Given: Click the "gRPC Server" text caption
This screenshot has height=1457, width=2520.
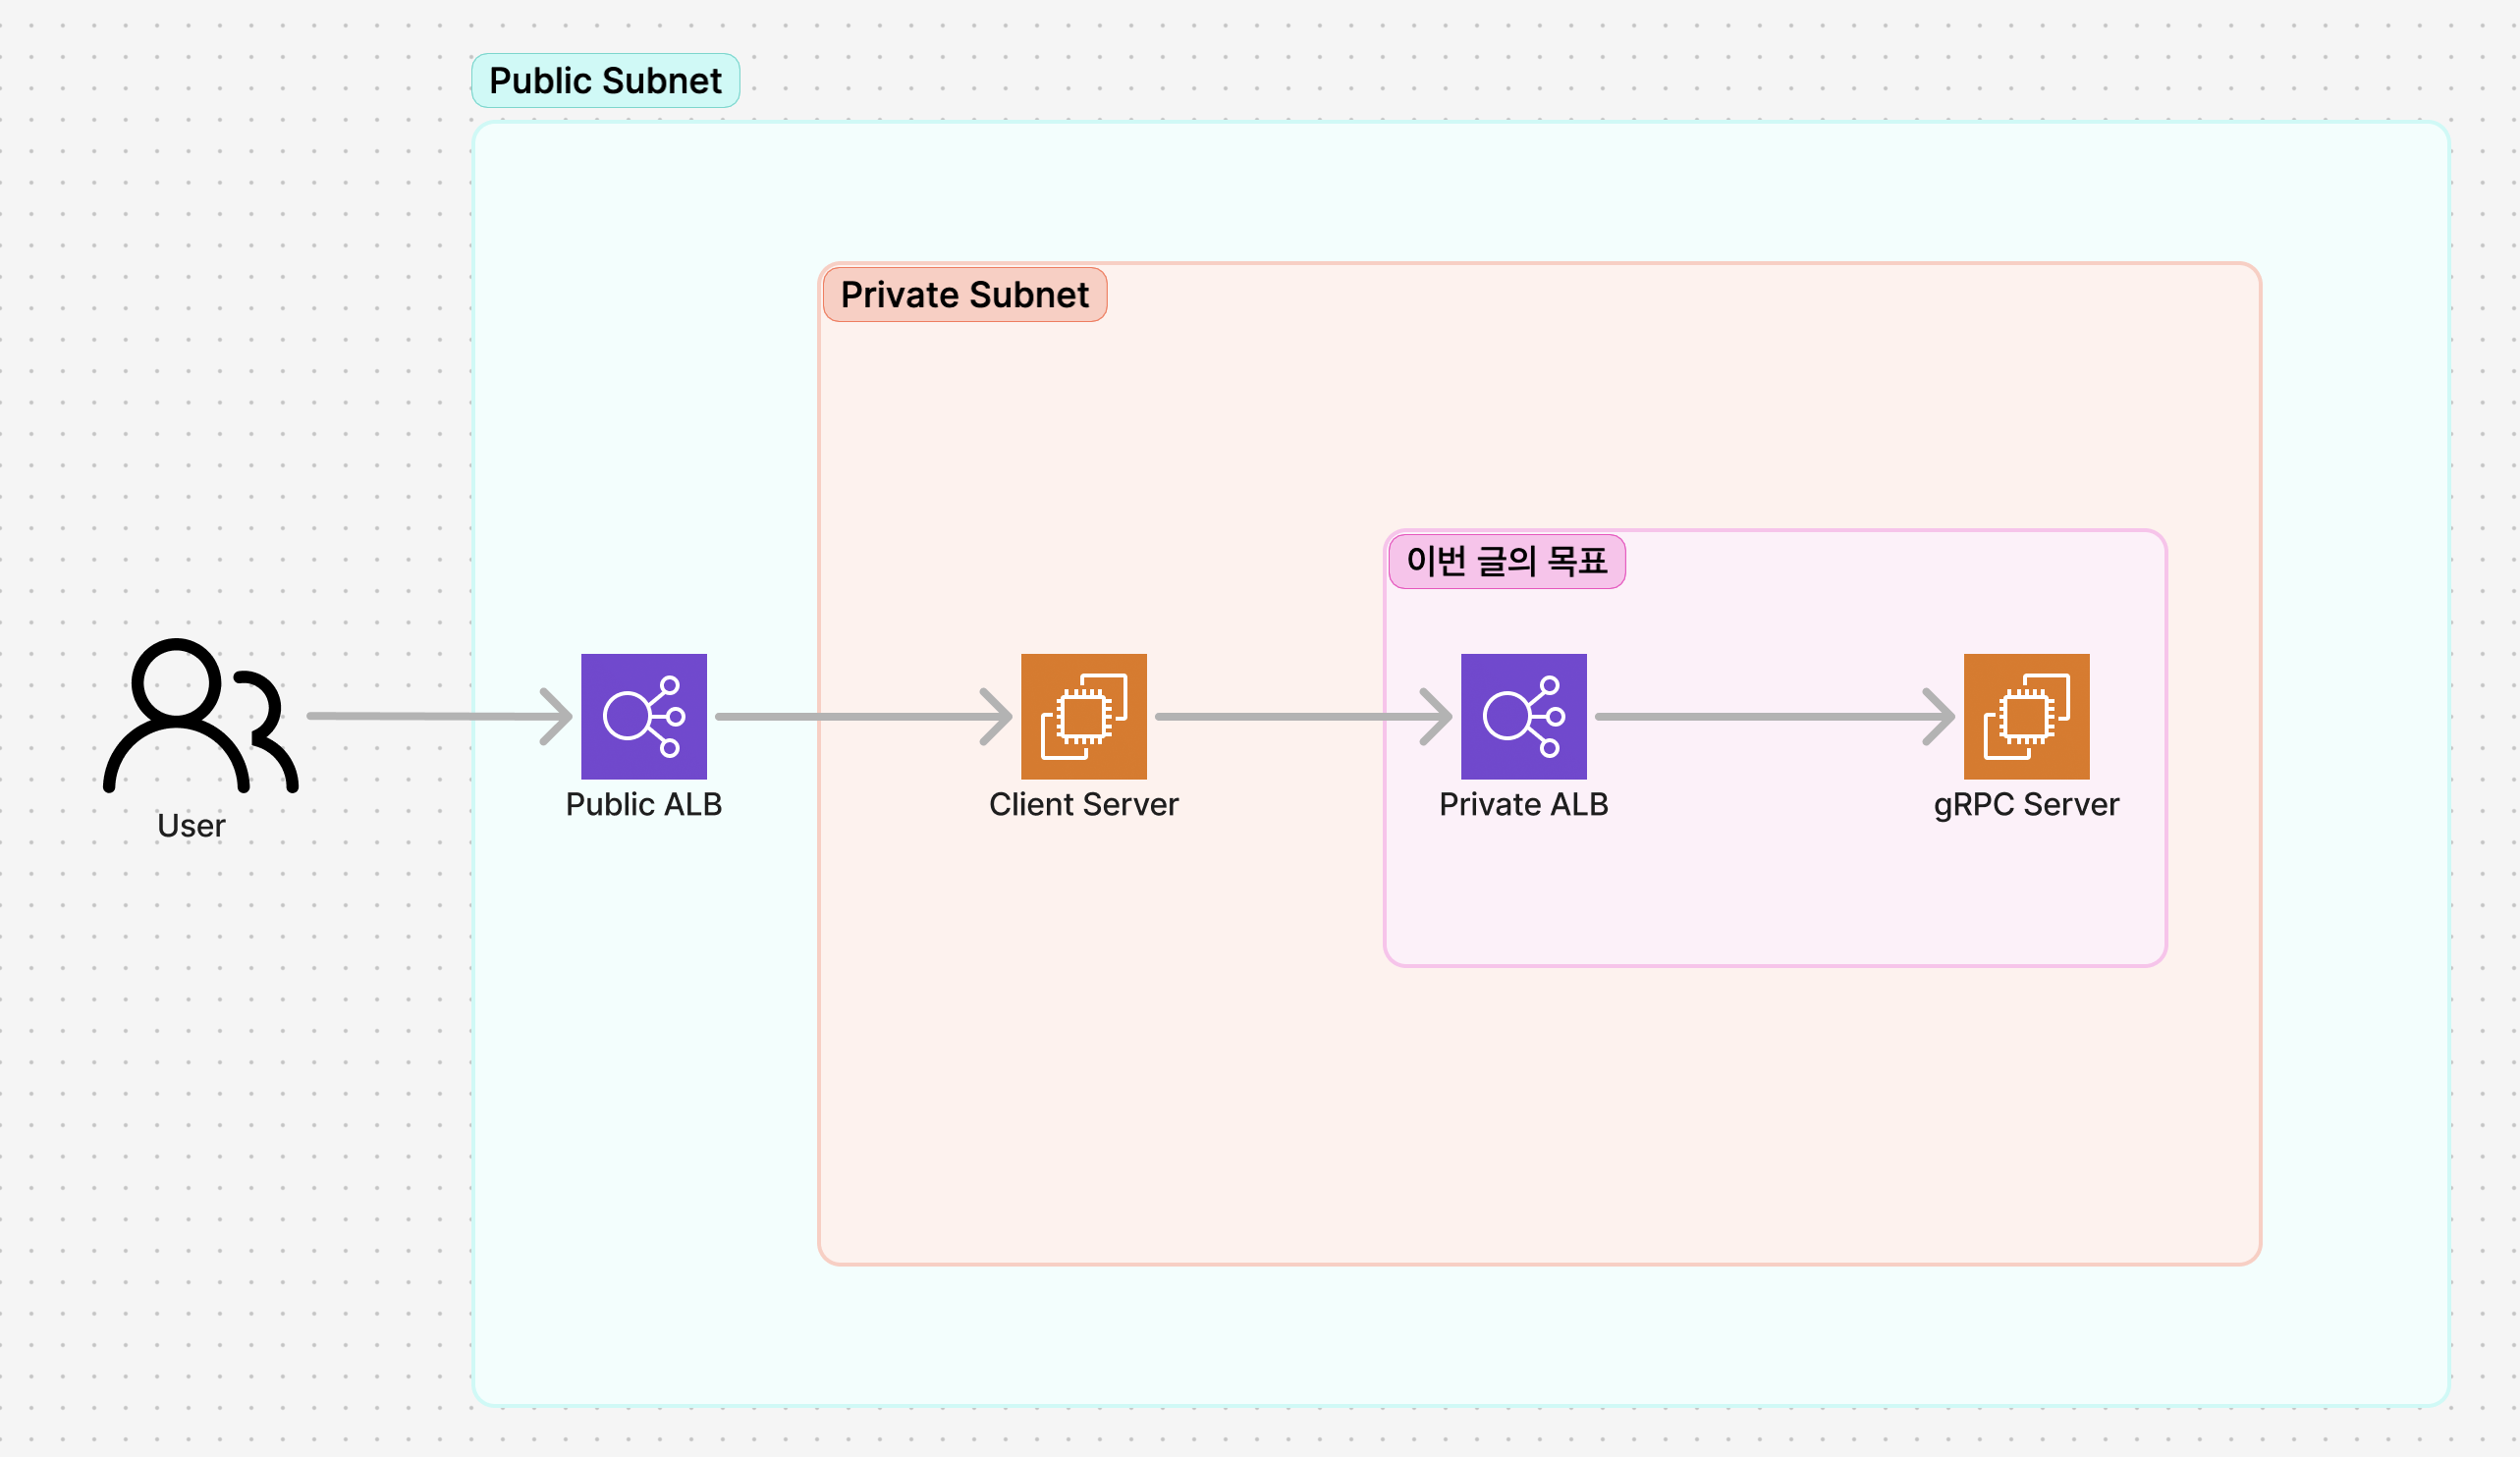Looking at the screenshot, I should tap(2026, 804).
